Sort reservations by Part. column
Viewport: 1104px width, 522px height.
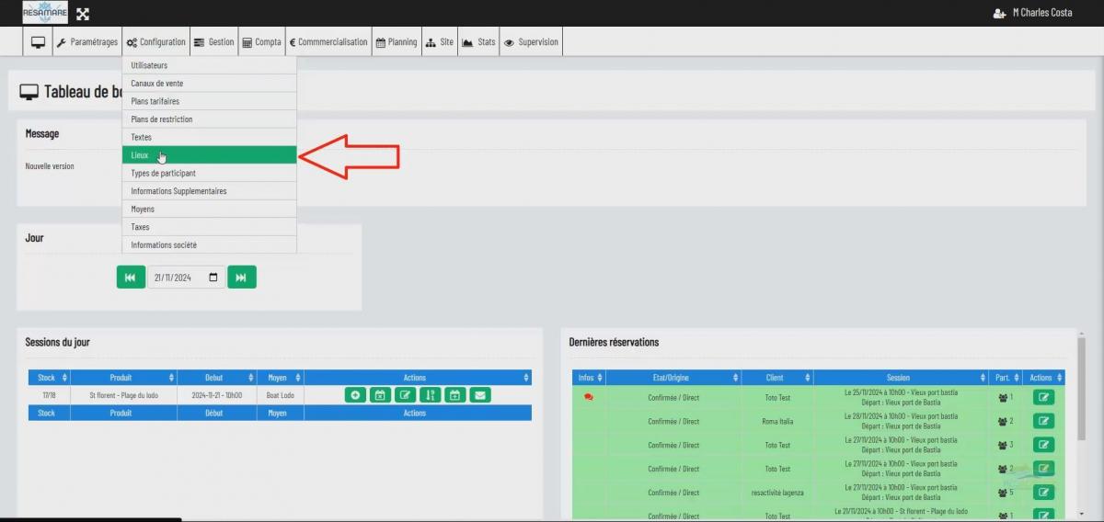tap(1005, 378)
